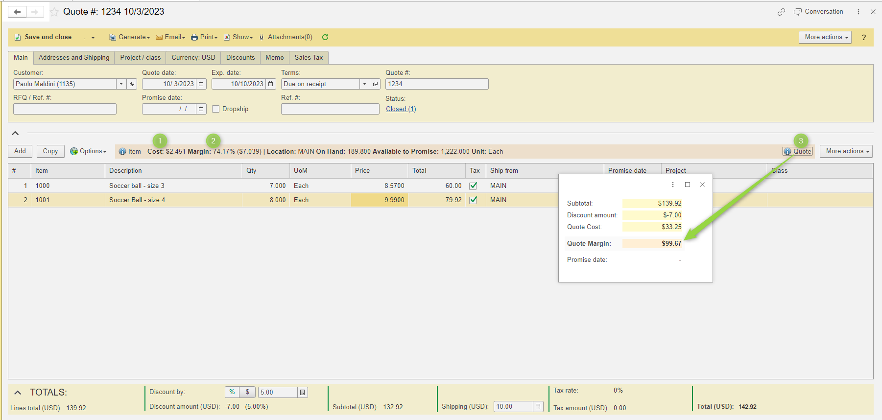This screenshot has width=882, height=420.
Task: Collapse the header section chevron
Action: [x=15, y=133]
